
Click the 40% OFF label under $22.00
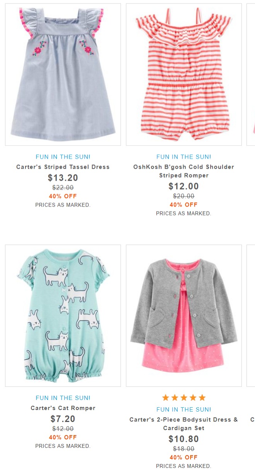pos(63,196)
